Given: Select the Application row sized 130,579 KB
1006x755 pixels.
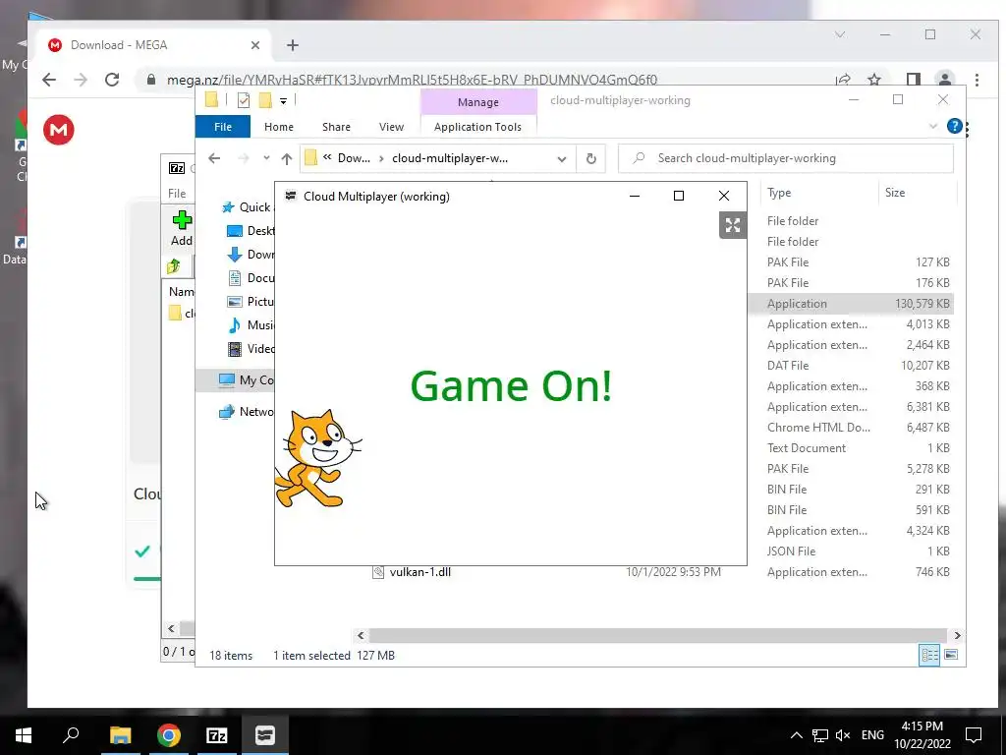Looking at the screenshot, I should point(851,304).
